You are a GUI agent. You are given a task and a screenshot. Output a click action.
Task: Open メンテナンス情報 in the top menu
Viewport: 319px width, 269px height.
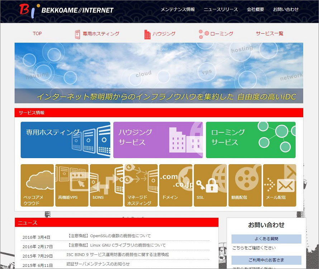178,9
